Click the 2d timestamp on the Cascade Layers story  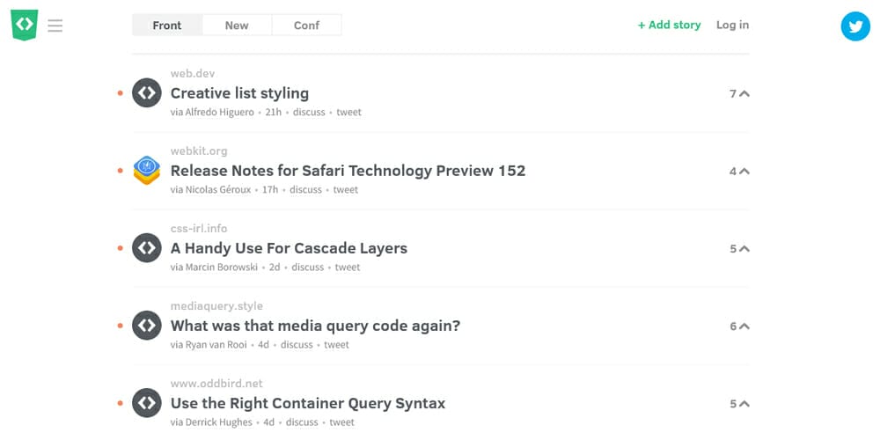pyautogui.click(x=275, y=268)
